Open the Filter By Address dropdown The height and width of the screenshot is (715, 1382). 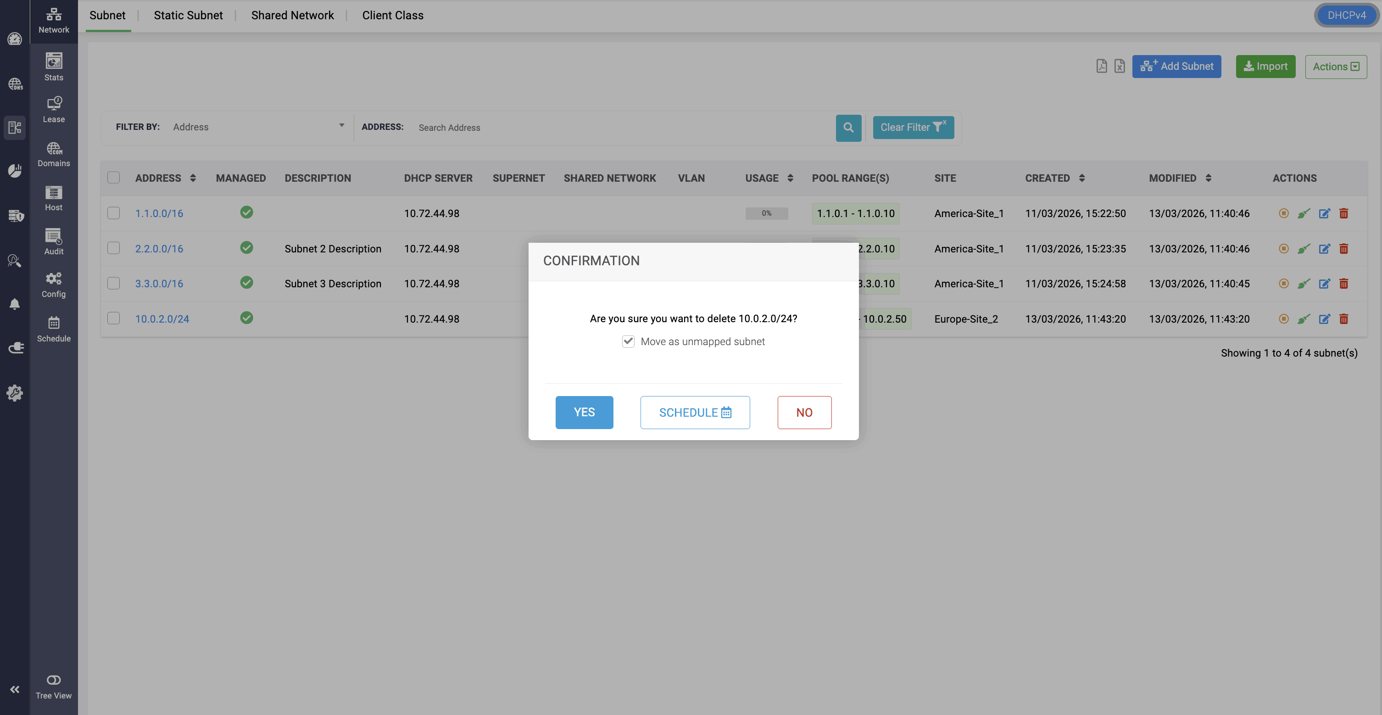click(257, 127)
